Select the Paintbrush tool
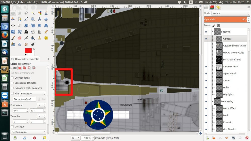251x141 pixels. click(x=13, y=38)
